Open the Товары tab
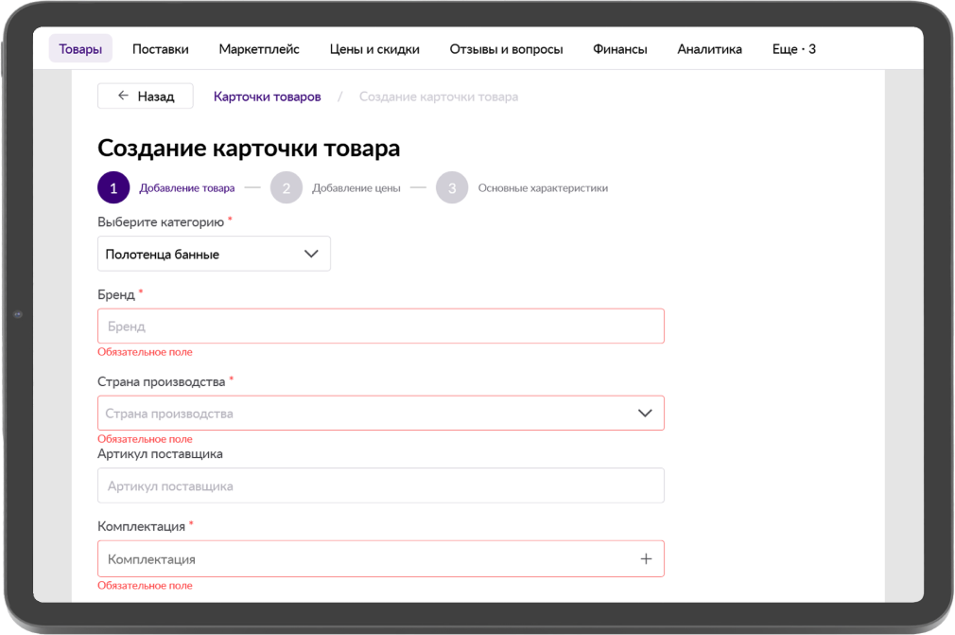The height and width of the screenshot is (635, 955). click(80, 49)
